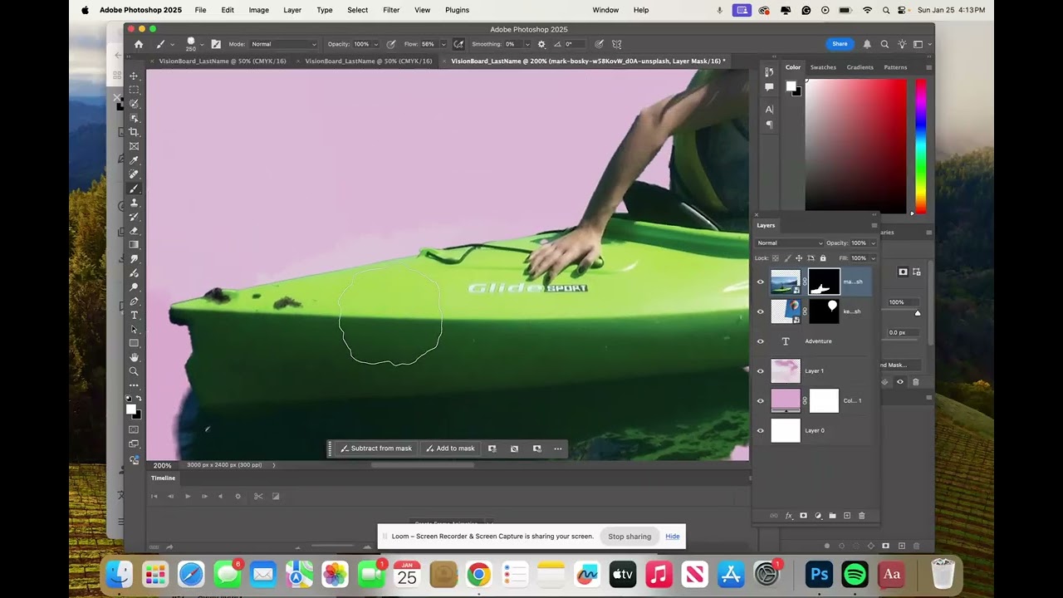Open the Smoothing value dropdown
This screenshot has width=1063, height=598.
[x=527, y=44]
